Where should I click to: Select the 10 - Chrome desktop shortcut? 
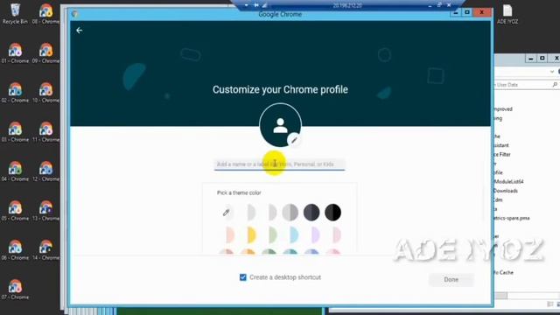click(x=45, y=93)
